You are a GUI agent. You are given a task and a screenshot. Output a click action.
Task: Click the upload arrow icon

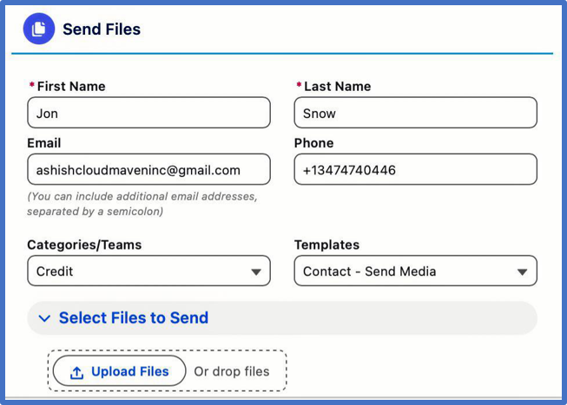click(x=76, y=373)
